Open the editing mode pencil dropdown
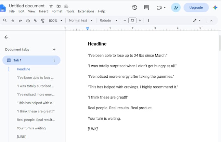Image resolution: width=221 pixels, height=142 pixels. tap(197, 20)
